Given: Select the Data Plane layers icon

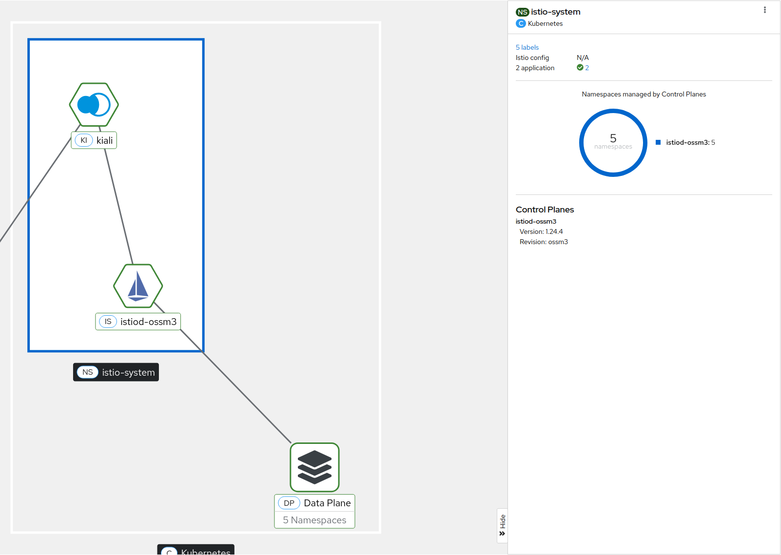Looking at the screenshot, I should [x=314, y=467].
